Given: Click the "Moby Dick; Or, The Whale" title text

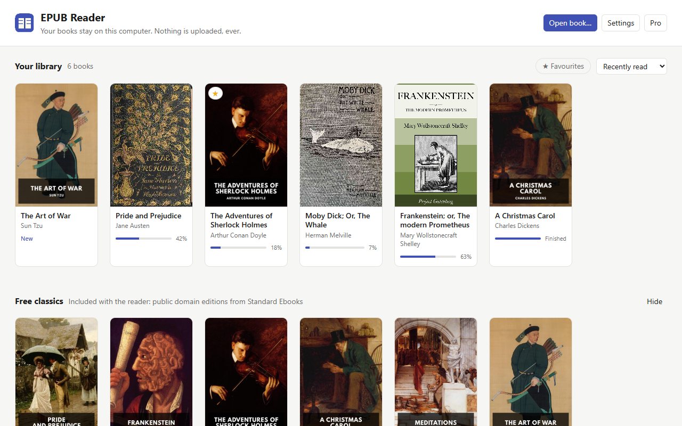Looking at the screenshot, I should (x=338, y=220).
